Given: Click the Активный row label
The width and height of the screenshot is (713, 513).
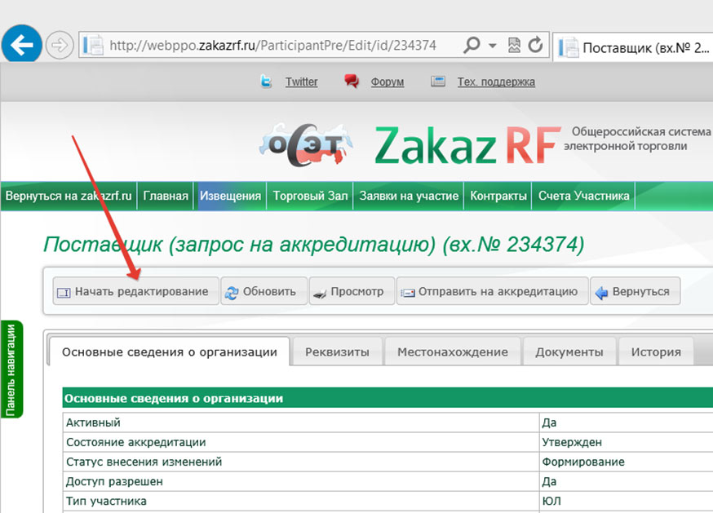Looking at the screenshot, I should coord(93,422).
